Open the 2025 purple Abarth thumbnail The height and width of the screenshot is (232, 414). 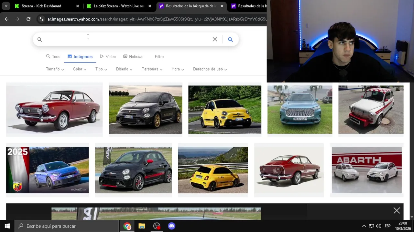47,170
